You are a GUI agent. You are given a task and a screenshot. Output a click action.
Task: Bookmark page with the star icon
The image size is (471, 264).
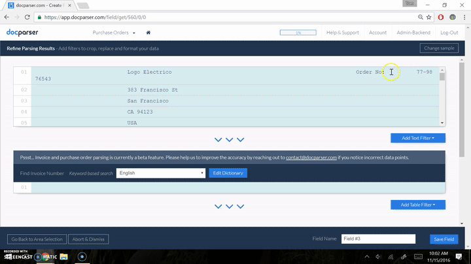click(x=428, y=18)
